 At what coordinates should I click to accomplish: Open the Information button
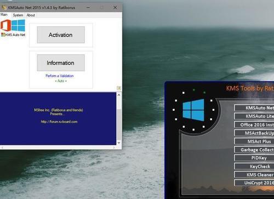61,63
